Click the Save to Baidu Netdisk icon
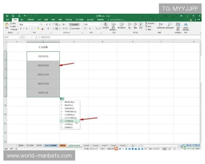This screenshot has height=164, width=205. coord(186,25)
